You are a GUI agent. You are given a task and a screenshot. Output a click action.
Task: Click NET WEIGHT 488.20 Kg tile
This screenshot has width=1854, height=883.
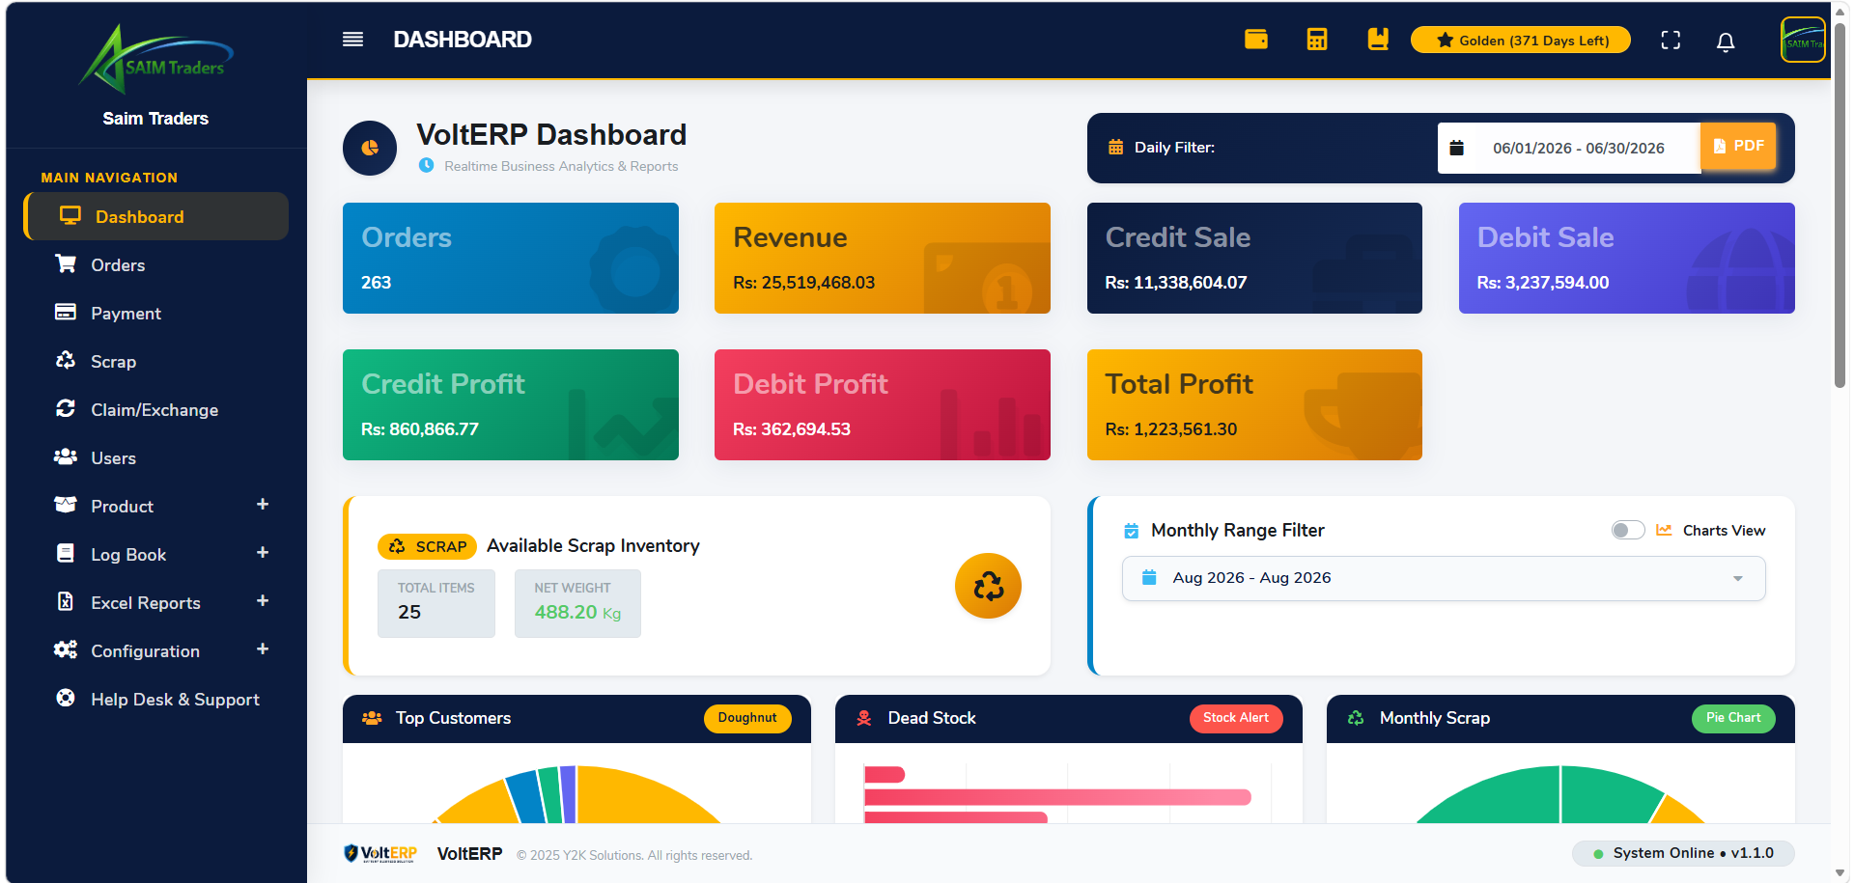577,603
